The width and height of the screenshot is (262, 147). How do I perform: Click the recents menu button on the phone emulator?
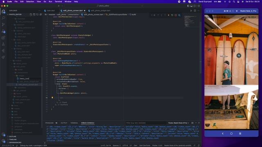[240, 134]
